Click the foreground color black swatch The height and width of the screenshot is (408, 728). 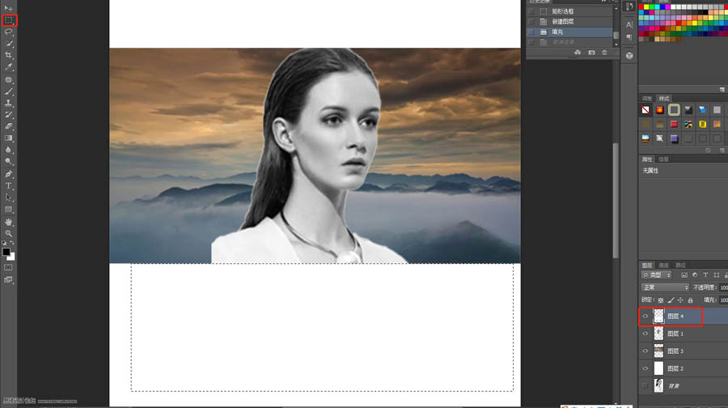[6, 252]
